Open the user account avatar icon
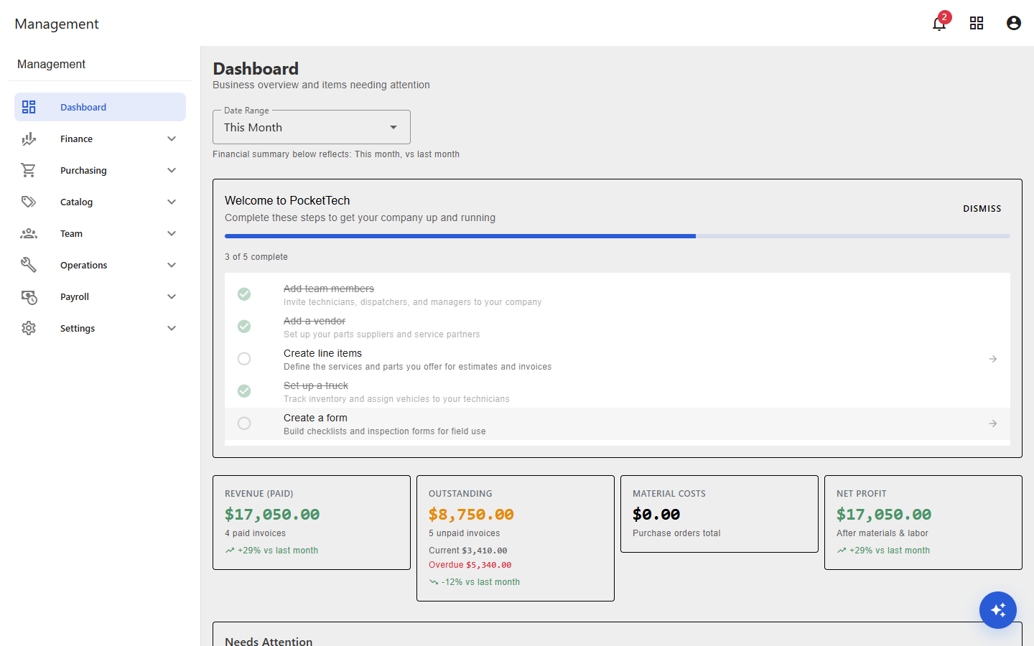The width and height of the screenshot is (1034, 646). point(1014,24)
